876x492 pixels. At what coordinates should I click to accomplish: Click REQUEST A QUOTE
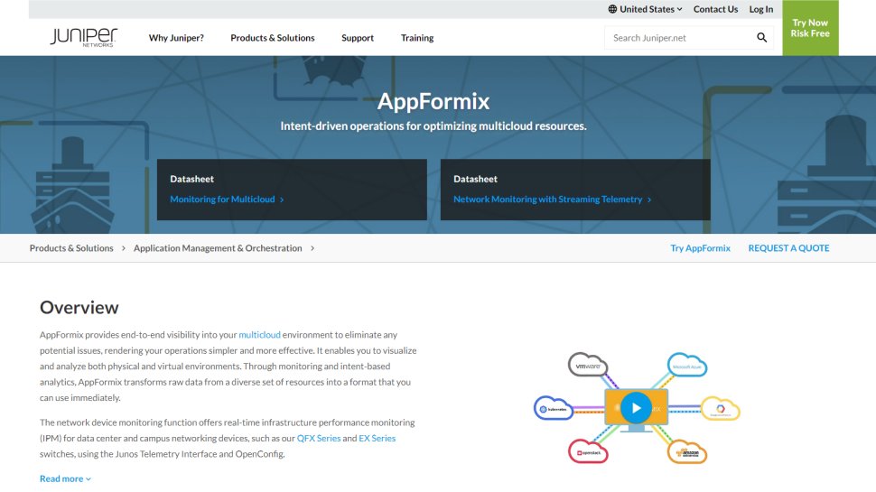(788, 248)
